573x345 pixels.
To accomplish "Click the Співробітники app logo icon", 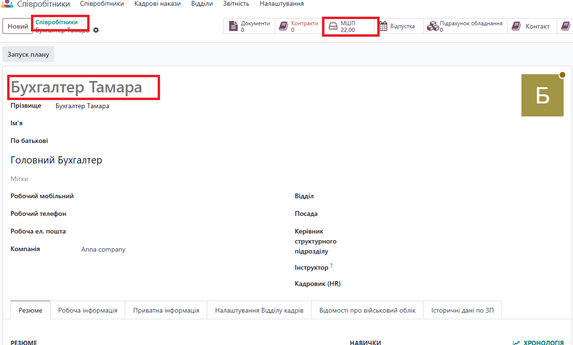I will 7,4.
